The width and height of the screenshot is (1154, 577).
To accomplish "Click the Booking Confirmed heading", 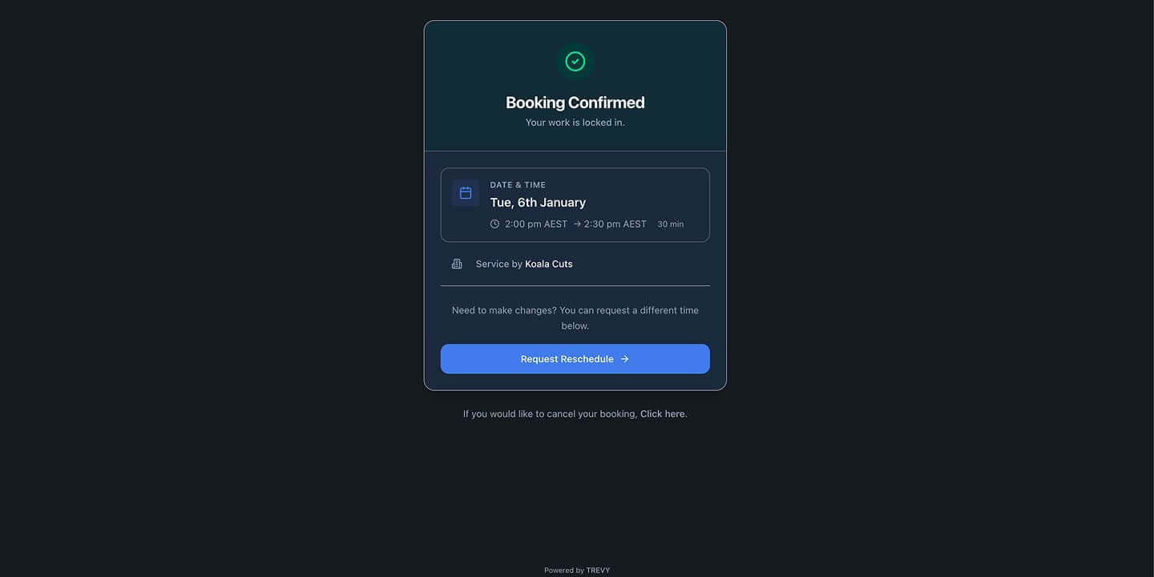I will point(575,102).
